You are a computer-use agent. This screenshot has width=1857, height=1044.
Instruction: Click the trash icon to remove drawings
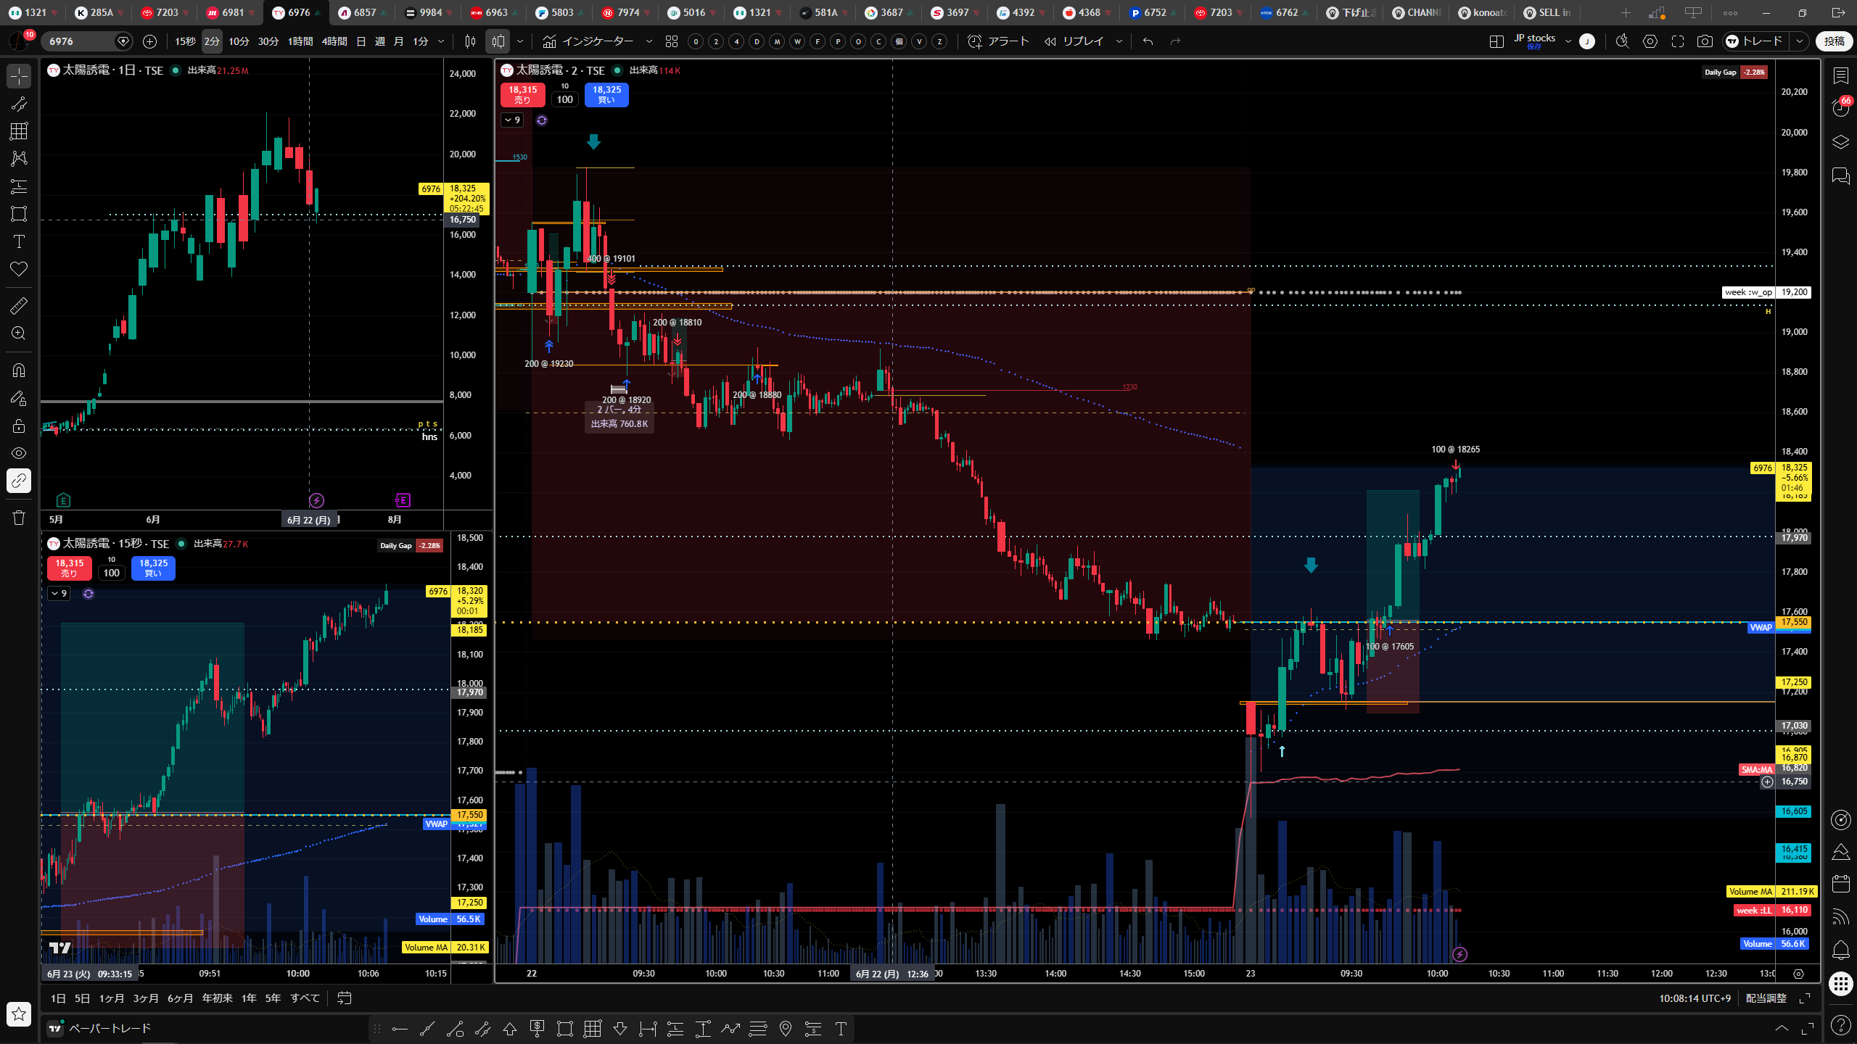pos(19,518)
